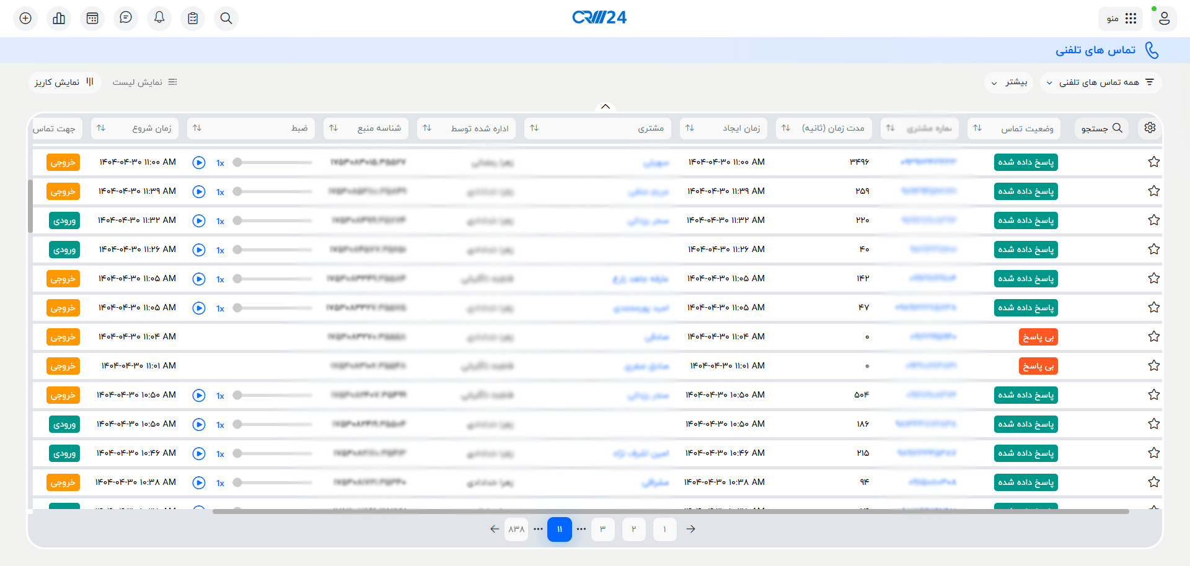This screenshot has width=1190, height=566.
Task: Open table settings gear icon
Action: pyautogui.click(x=1150, y=128)
